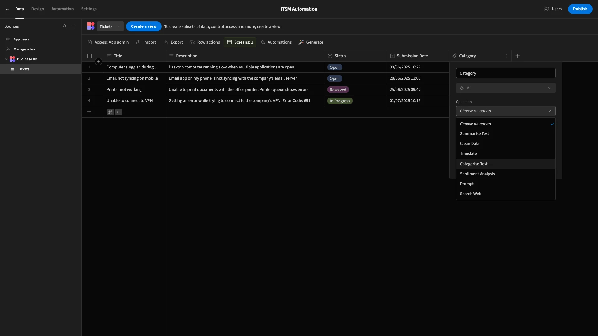Screen dimensions: 598x336
Task: Click the ITSM Automation app title
Action: coord(299,9)
